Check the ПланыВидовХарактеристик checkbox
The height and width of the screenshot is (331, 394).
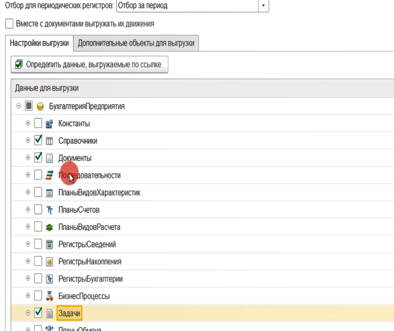coord(38,192)
